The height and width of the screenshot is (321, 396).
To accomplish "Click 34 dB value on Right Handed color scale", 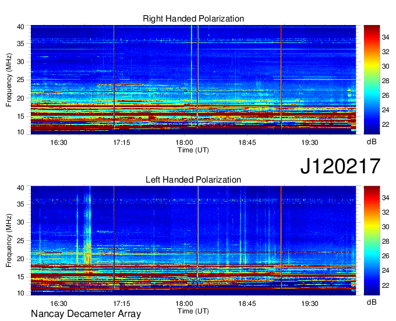I will 386,37.
